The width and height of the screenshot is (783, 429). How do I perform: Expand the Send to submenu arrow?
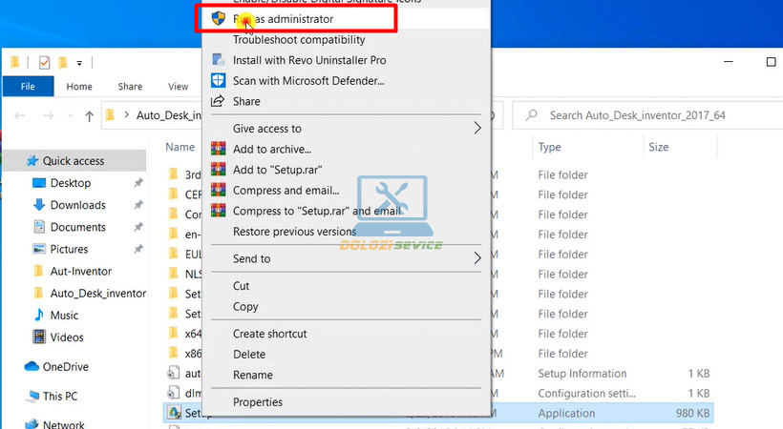point(477,258)
